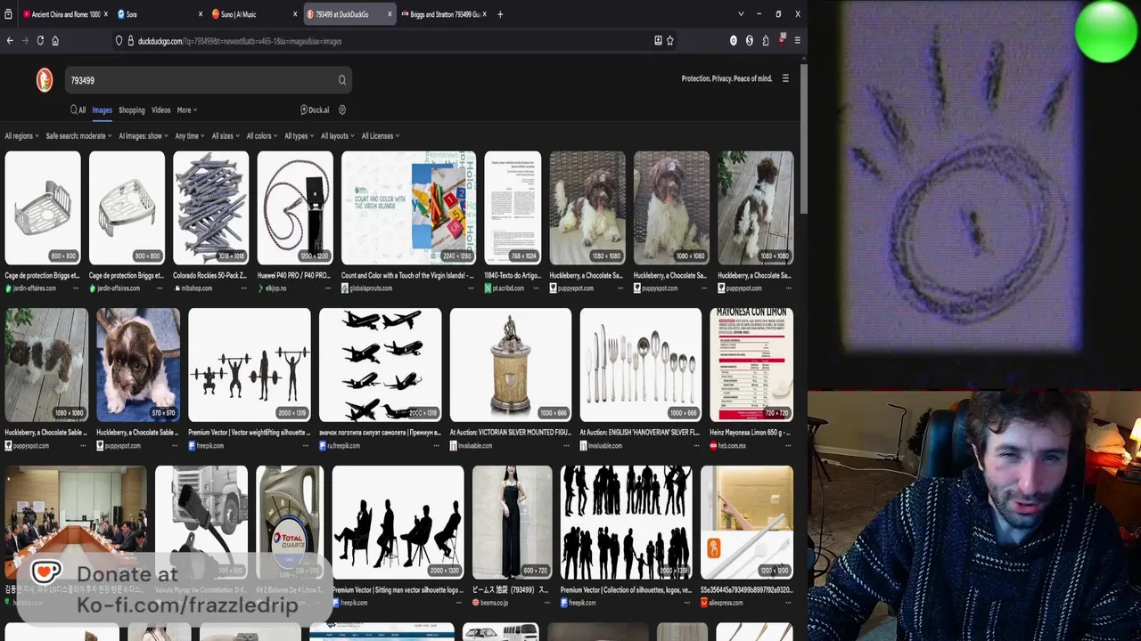Open the weightlifting silhouette vector image
The image size is (1141, 641).
(x=250, y=365)
